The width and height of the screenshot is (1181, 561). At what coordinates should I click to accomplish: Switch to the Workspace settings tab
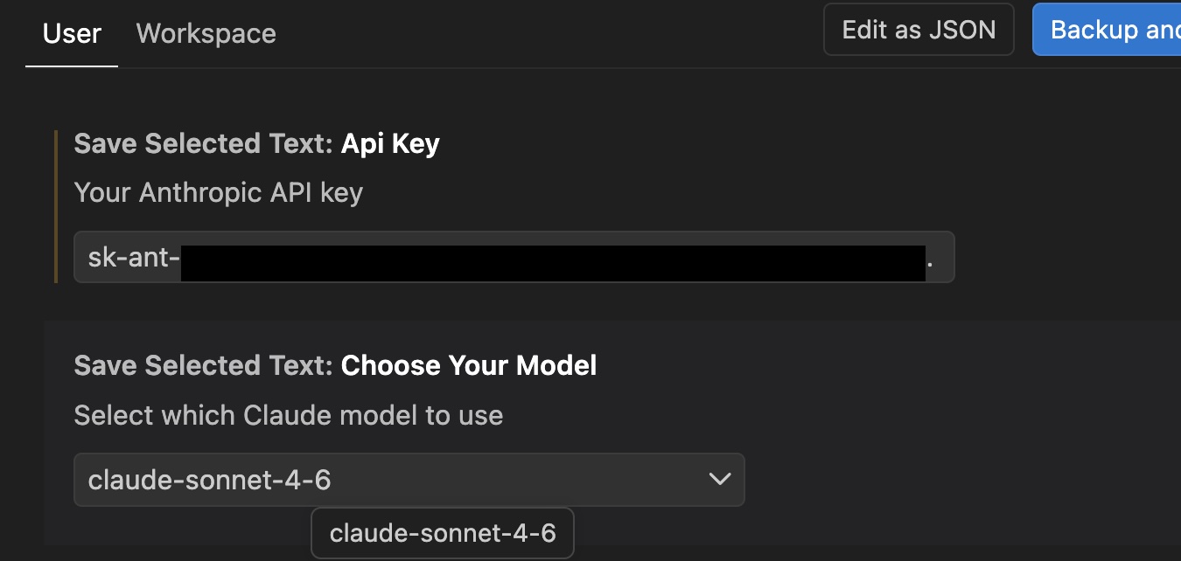[206, 33]
